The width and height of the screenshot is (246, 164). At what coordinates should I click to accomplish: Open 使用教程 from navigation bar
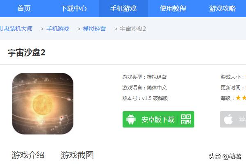(173, 8)
